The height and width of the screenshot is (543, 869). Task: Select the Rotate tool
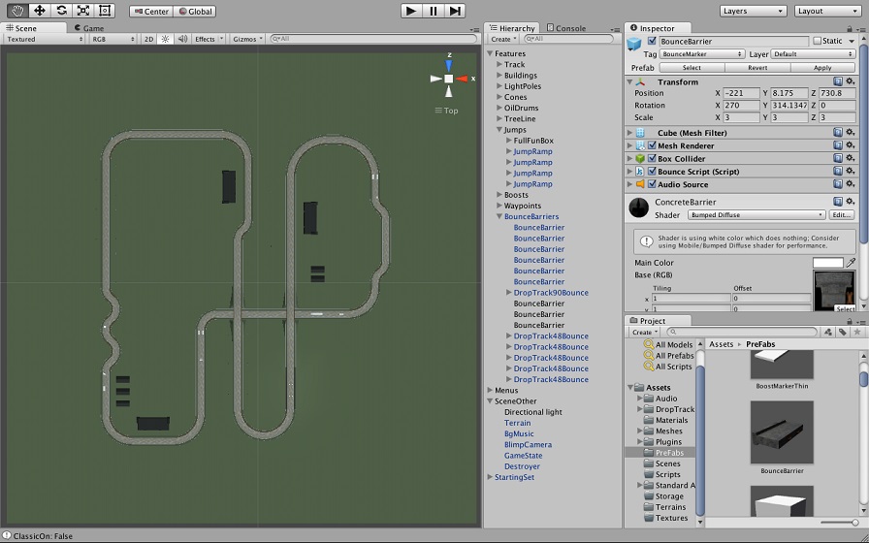(61, 11)
